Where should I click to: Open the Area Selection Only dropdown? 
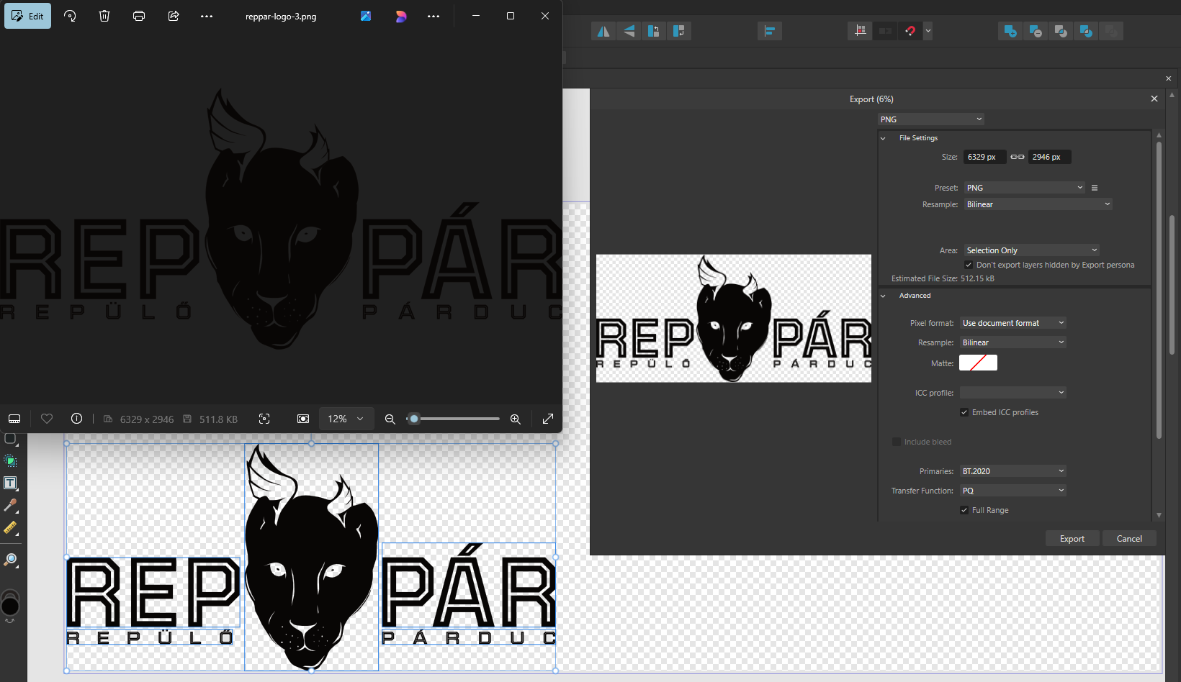click(x=1031, y=250)
